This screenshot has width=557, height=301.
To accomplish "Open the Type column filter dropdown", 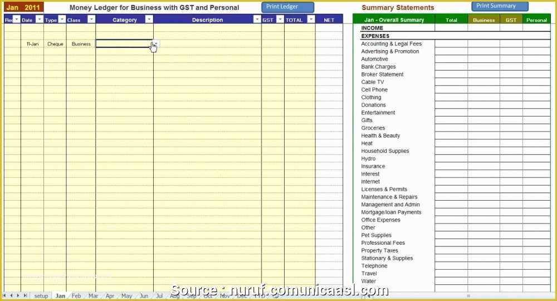I will [62, 20].
